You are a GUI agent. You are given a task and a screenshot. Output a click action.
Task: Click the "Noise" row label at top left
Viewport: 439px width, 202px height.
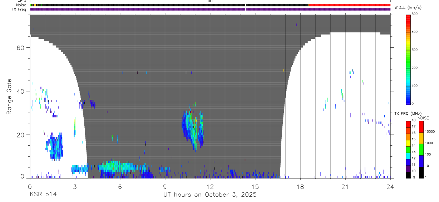(x=21, y=5)
